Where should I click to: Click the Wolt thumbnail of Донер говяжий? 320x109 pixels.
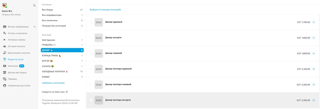coord(99,53)
